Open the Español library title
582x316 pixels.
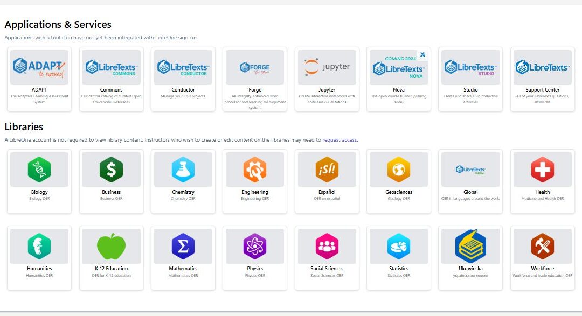(327, 192)
